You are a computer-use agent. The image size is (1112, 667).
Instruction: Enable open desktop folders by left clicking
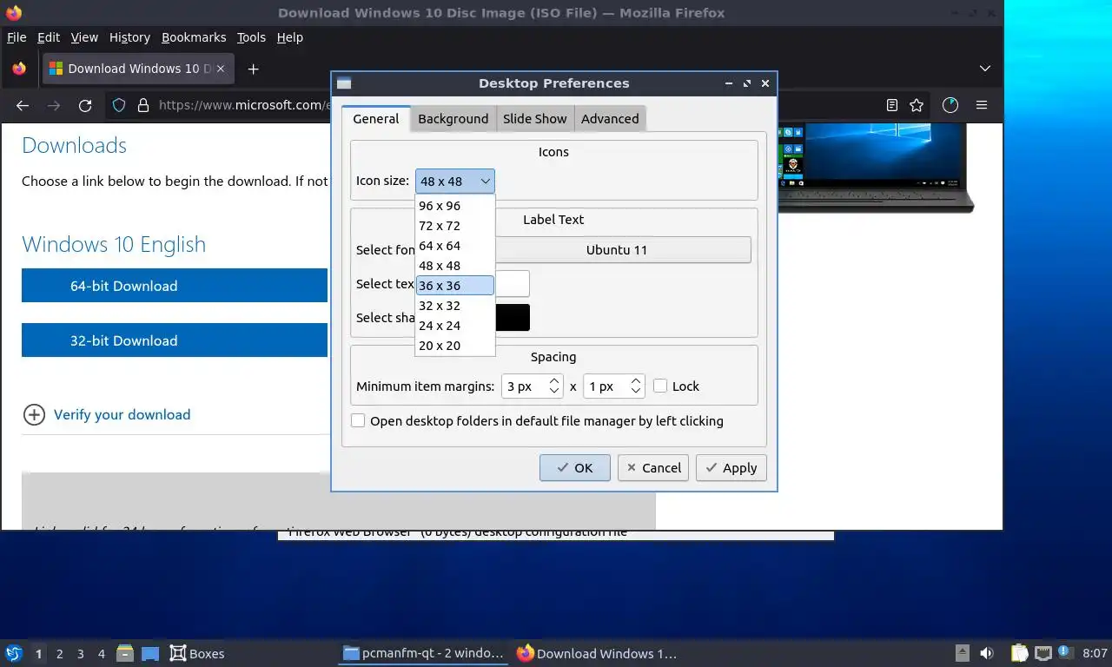358,421
